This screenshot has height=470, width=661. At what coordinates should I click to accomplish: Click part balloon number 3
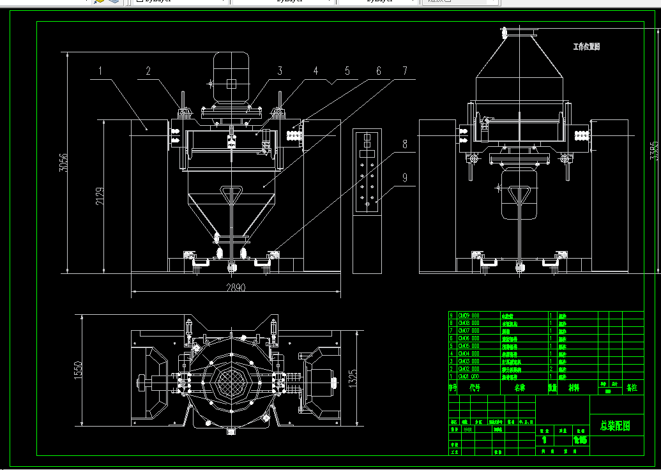coord(280,70)
